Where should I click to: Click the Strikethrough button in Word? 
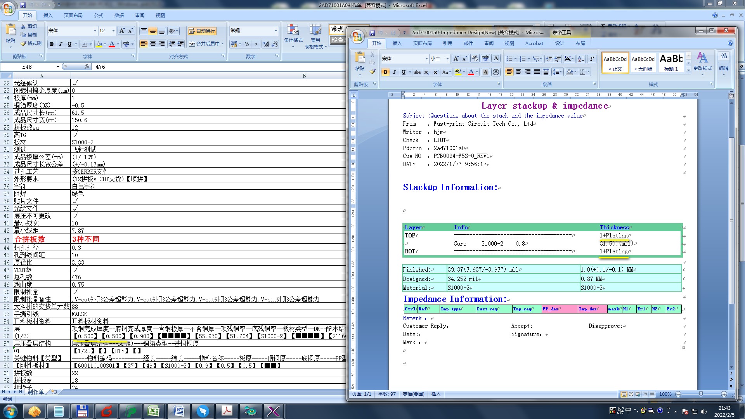(x=417, y=72)
